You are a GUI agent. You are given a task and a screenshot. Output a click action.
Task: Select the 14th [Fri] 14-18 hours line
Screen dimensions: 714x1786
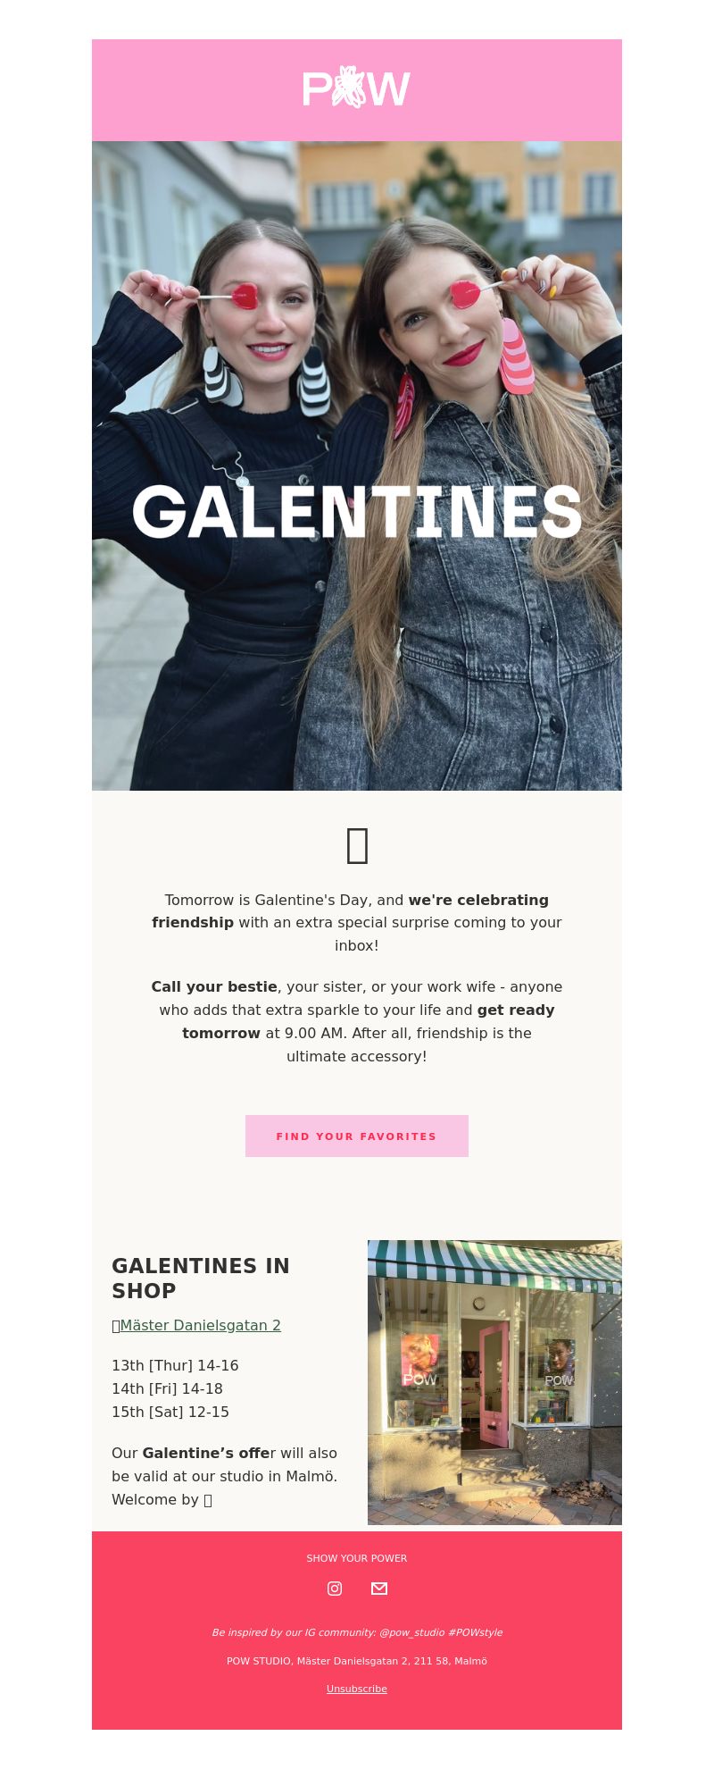(167, 1388)
